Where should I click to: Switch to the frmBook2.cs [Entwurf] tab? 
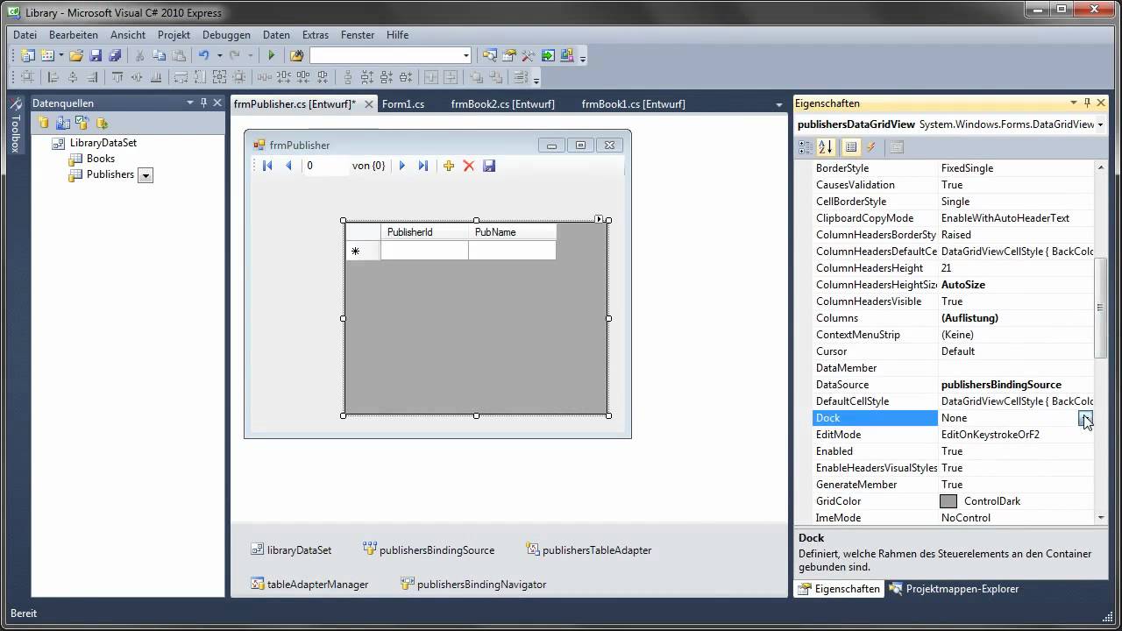[x=503, y=103]
